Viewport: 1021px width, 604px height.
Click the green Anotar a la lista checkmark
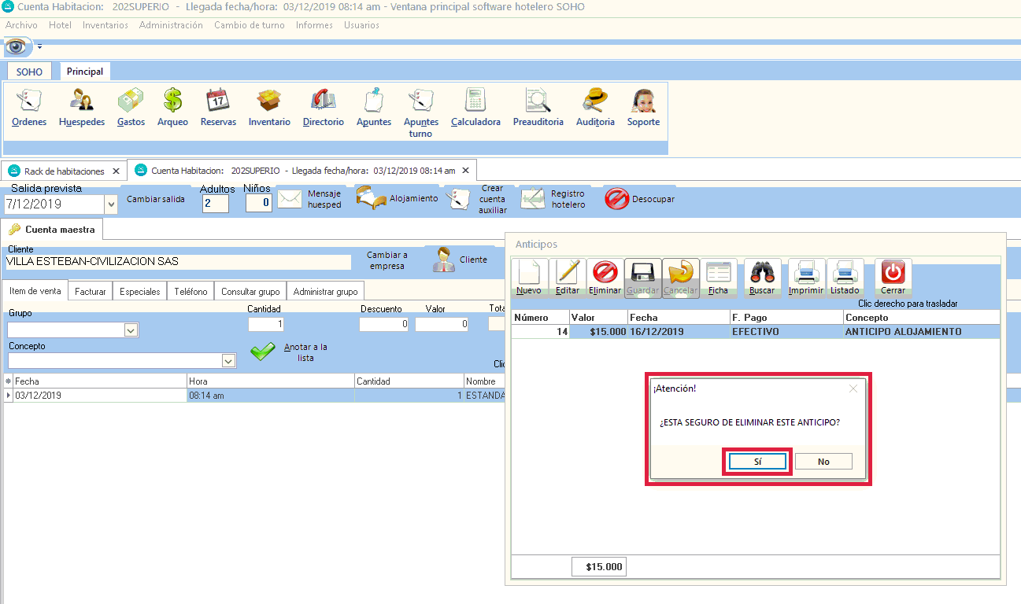pyautogui.click(x=263, y=352)
